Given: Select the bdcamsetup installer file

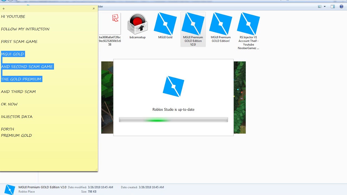Looking at the screenshot, I should click(137, 26).
